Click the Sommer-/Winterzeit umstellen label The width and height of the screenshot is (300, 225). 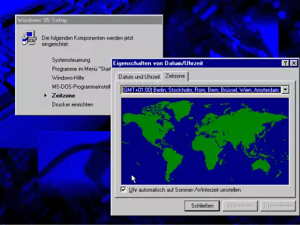[x=185, y=190]
